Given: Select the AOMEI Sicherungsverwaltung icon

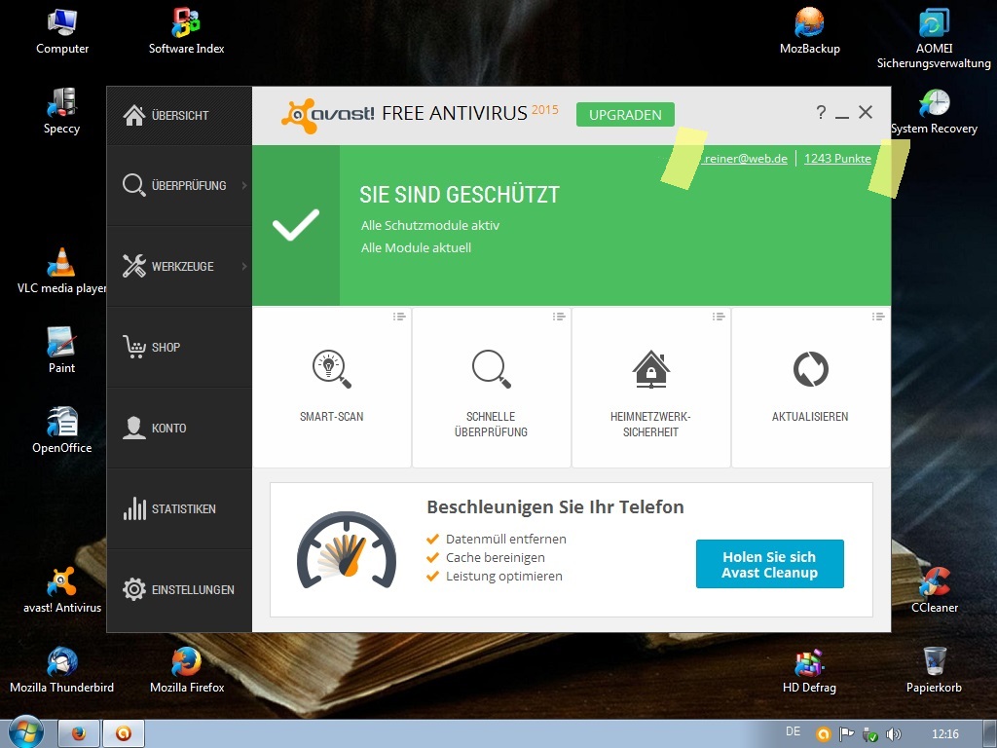Looking at the screenshot, I should pyautogui.click(x=934, y=39).
